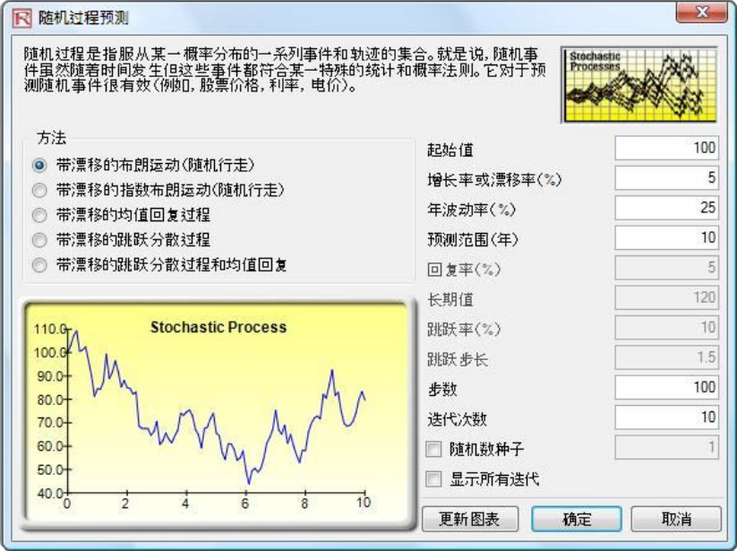Click the disabled random seed value field

[666, 447]
